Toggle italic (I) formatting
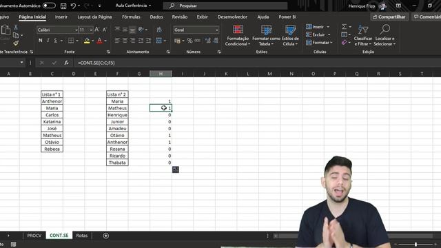This screenshot has height=248, width=441. coord(48,41)
